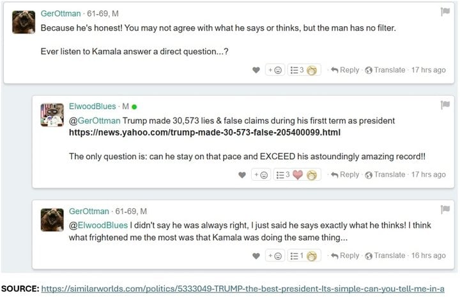The height and width of the screenshot is (297, 460).
Task: Reply to ElwoodBlues's comment
Action: click(x=345, y=175)
